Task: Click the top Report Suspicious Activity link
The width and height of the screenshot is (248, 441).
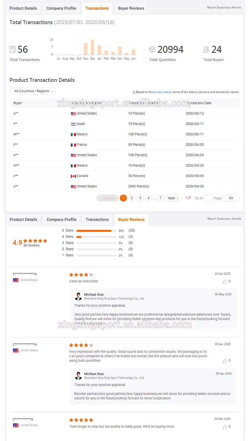Action: (x=224, y=7)
